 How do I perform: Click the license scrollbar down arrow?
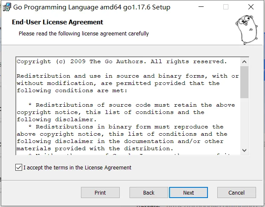click(244, 150)
